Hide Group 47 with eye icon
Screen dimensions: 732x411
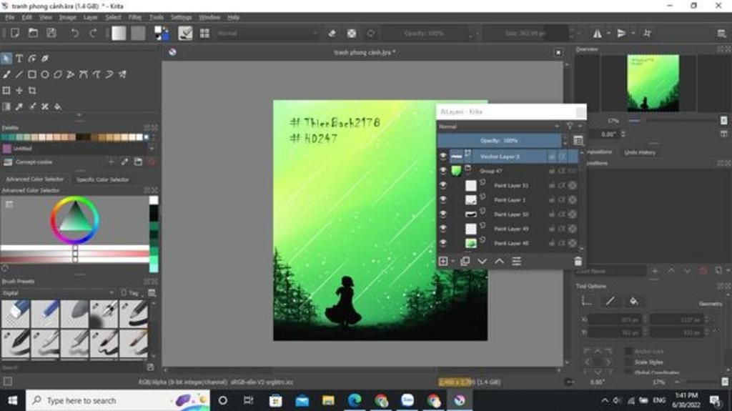point(443,170)
